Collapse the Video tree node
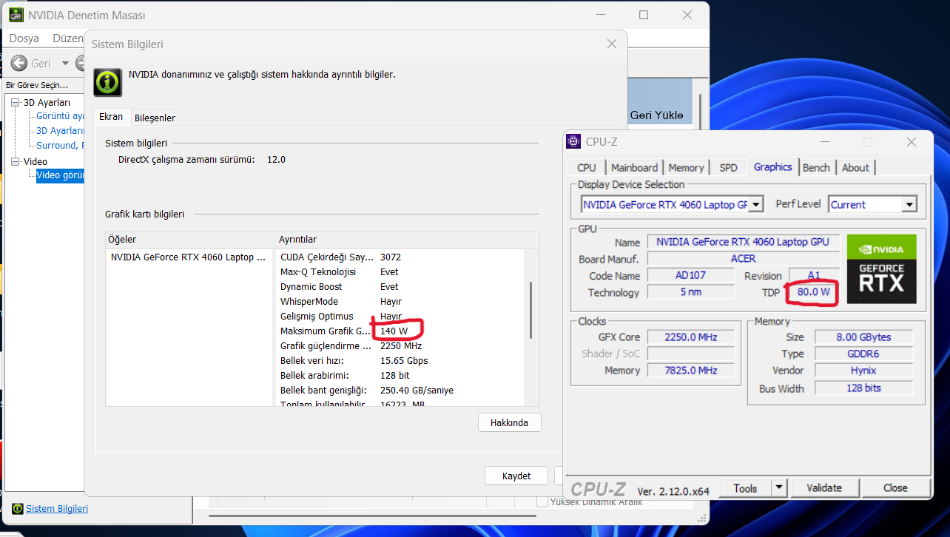Viewport: 950px width, 537px height. tap(15, 161)
